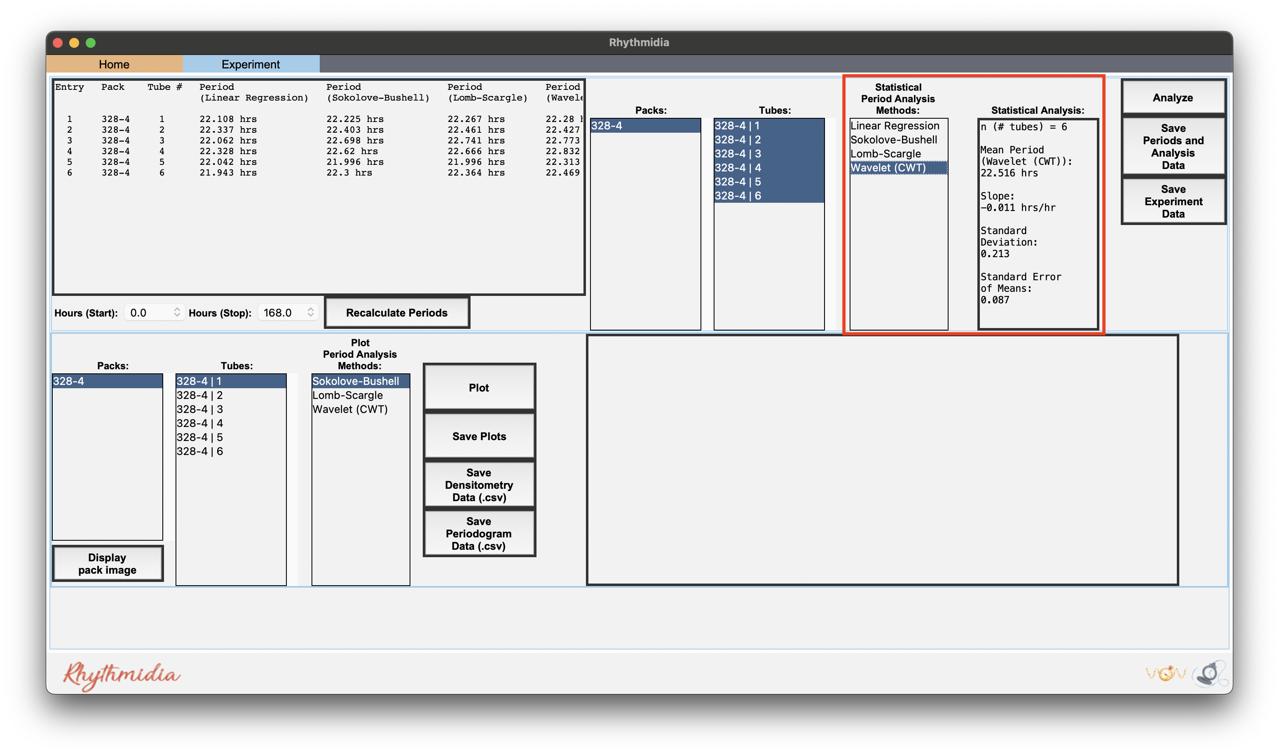Screen dimensions: 1279x755
Task: Close the Rhythmidia window
Action: (x=58, y=43)
